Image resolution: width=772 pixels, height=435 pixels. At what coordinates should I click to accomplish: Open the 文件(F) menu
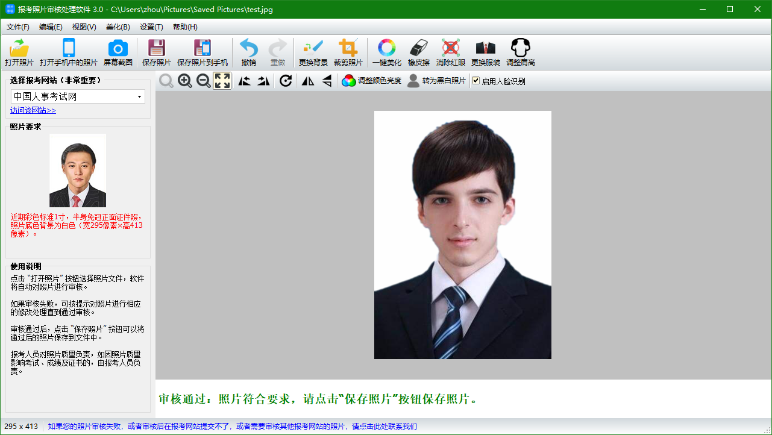coord(18,27)
